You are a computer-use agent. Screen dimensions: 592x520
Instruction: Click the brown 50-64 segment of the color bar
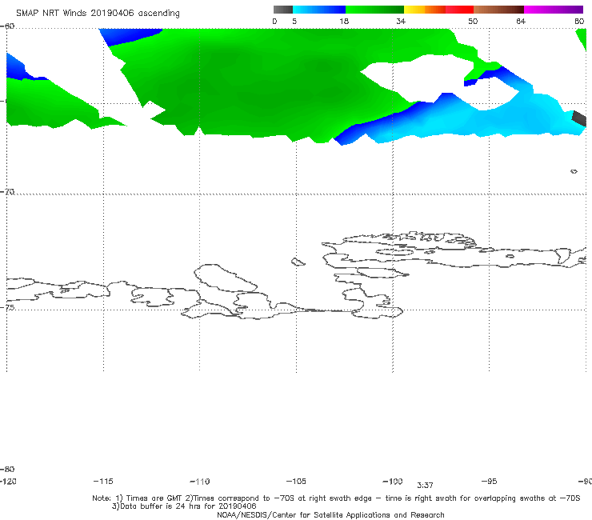[x=498, y=10]
